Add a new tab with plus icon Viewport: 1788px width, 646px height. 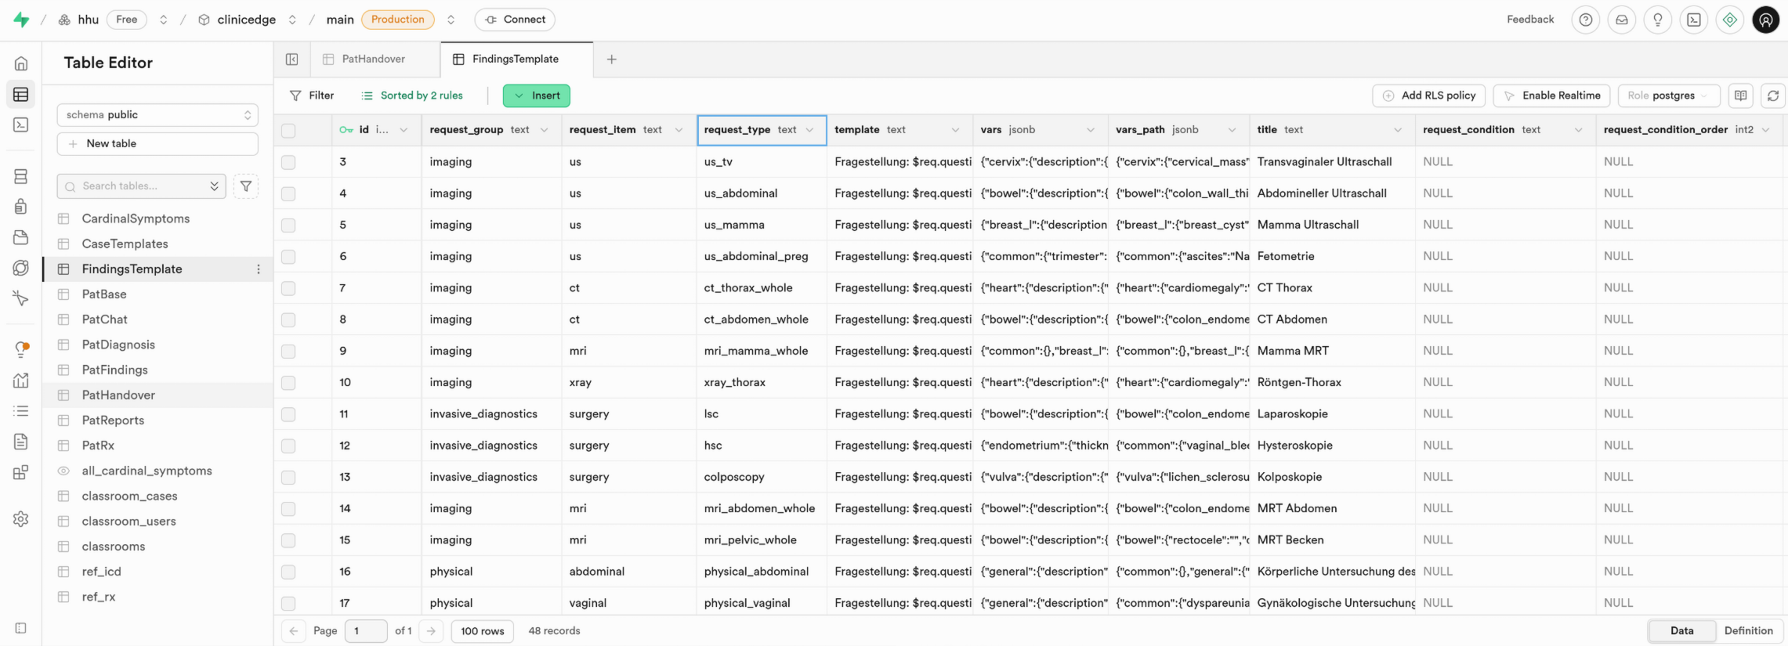[x=611, y=60]
